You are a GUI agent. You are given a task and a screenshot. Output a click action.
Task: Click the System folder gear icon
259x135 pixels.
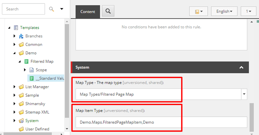click(21, 121)
